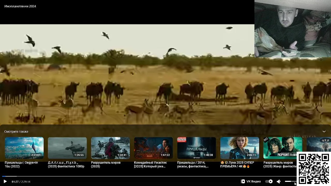Image resolution: width=331 pixels, height=186 pixels.
Task: Open the 1:26:55 spaceship video thumbnail
Action: point(67,148)
